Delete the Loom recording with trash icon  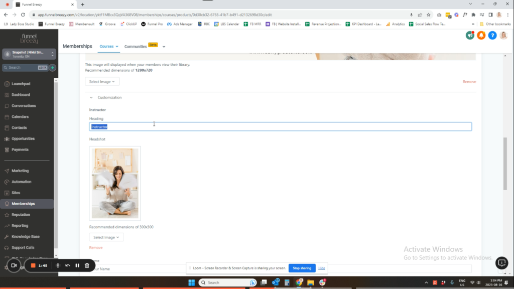(87, 265)
